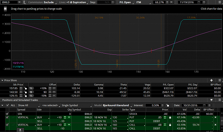This screenshot has width=223, height=132.
Task: Open the calendar icon for 10/31/2016
Action: tap(204, 105)
